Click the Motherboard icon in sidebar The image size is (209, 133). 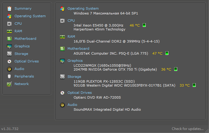tap(9, 39)
